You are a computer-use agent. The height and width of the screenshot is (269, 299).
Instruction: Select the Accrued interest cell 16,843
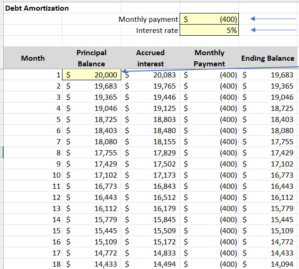pyautogui.click(x=150, y=186)
